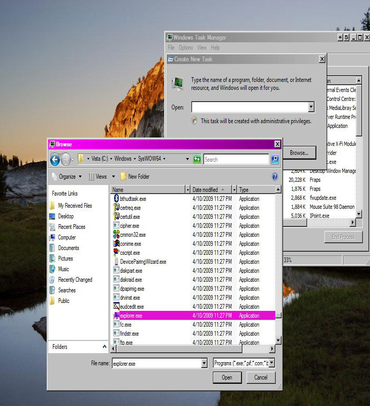Image resolution: width=370 pixels, height=406 pixels.
Task: Click the Search field in Browse dialog
Action: 236,159
